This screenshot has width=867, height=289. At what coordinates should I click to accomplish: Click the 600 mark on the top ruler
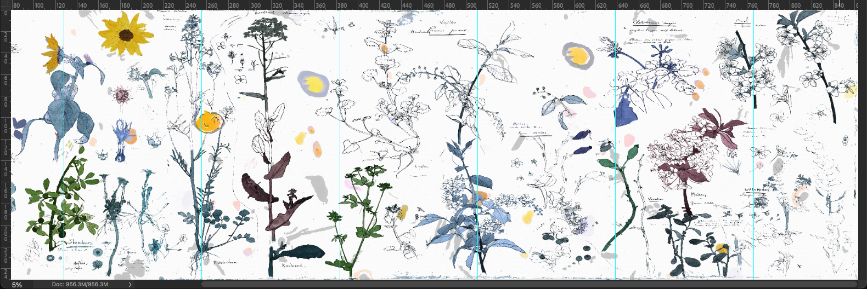coord(579,5)
